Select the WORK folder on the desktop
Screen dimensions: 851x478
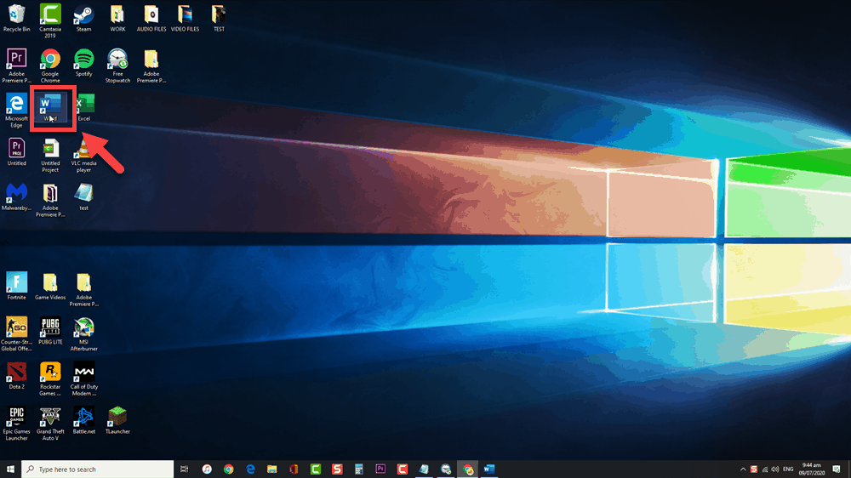click(x=117, y=18)
